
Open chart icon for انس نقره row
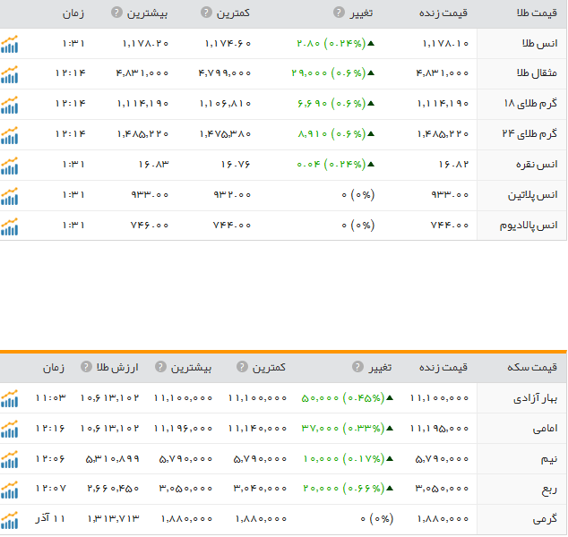[9, 166]
